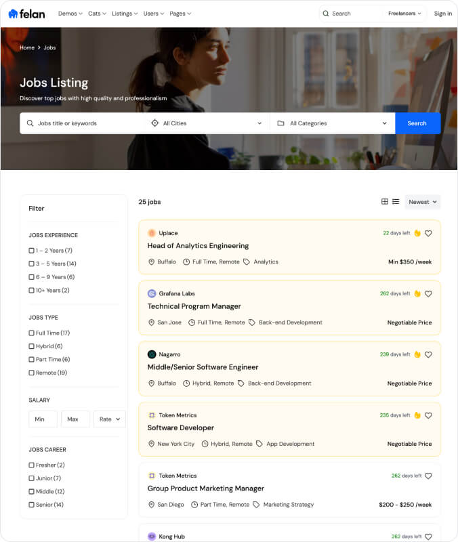Click the blue Search button
Image resolution: width=458 pixels, height=542 pixels.
point(417,123)
